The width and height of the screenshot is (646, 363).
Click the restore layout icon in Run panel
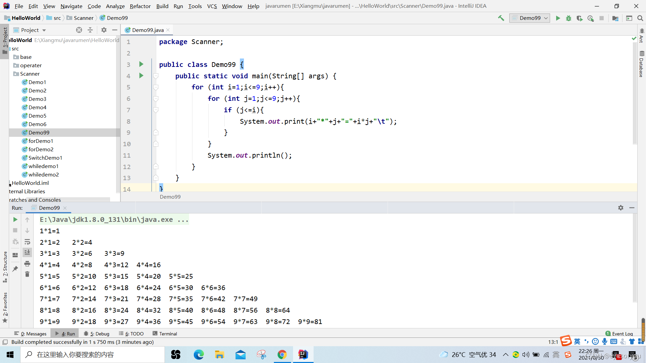point(15,255)
